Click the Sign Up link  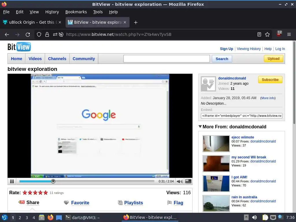pos(226,49)
